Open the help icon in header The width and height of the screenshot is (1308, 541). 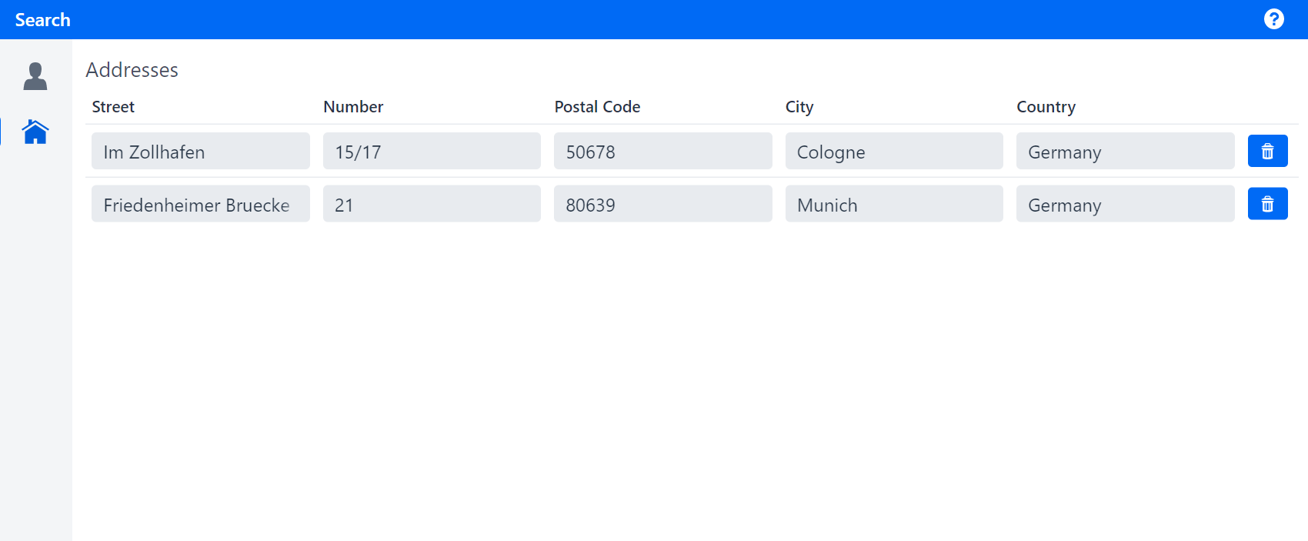[1273, 19]
